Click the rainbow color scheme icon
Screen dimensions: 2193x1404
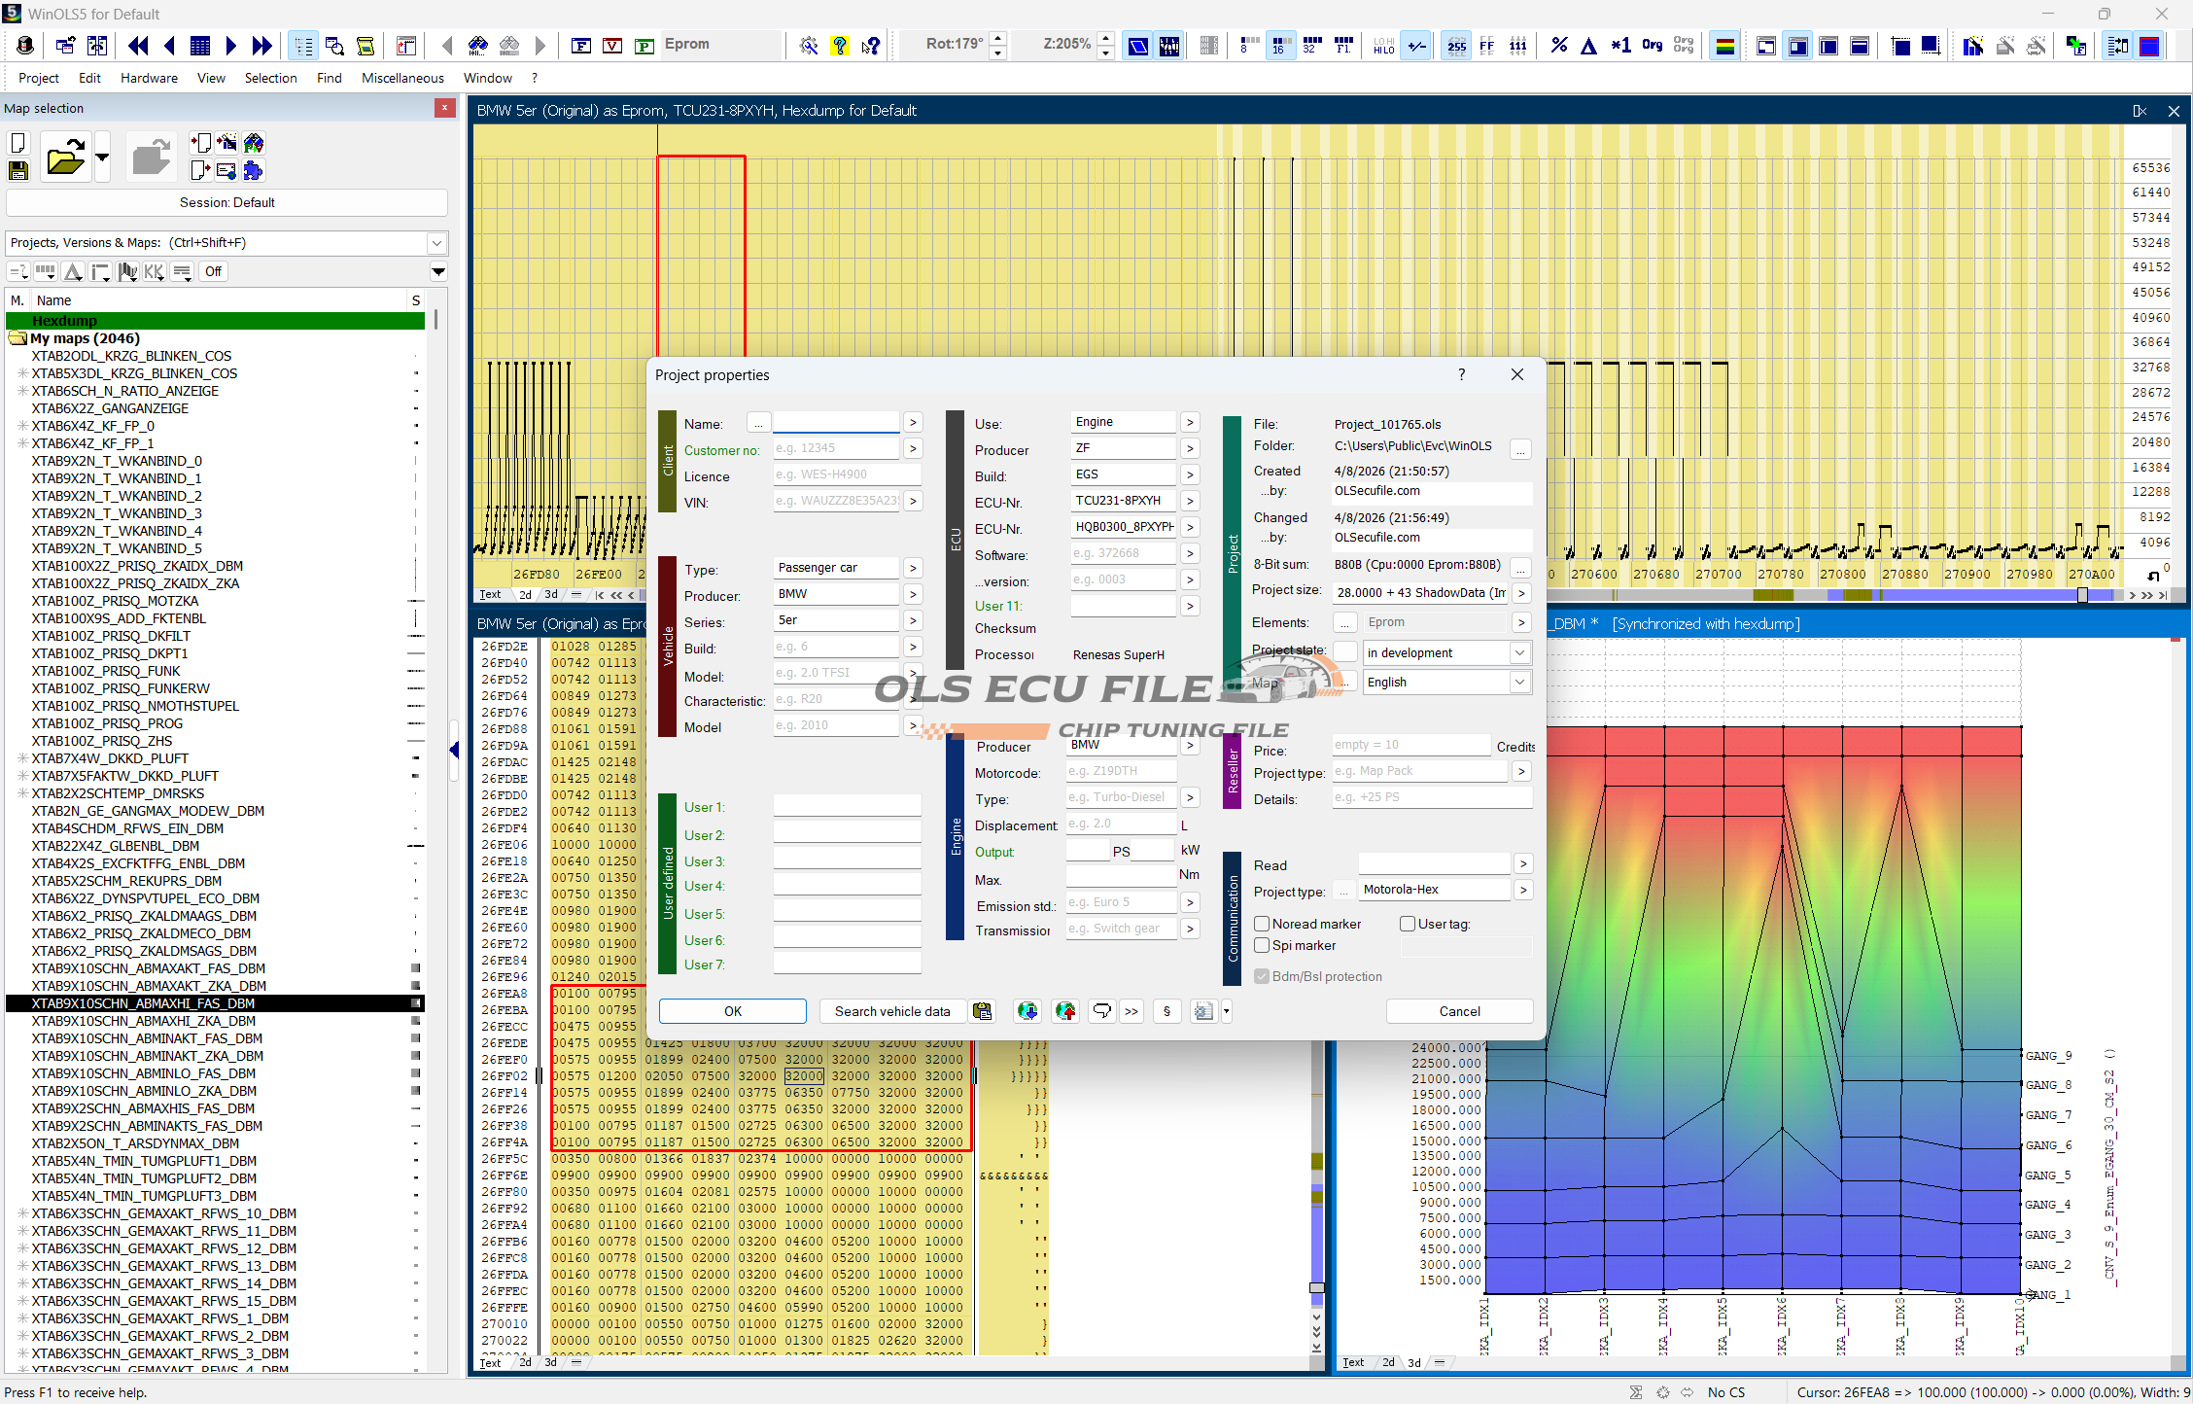coord(1724,45)
